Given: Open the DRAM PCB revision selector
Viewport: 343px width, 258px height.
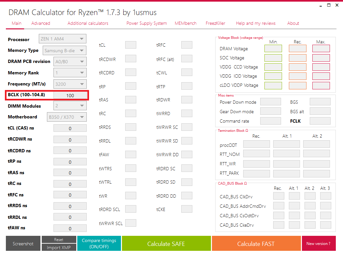Looking at the screenshot, I should 70,61.
